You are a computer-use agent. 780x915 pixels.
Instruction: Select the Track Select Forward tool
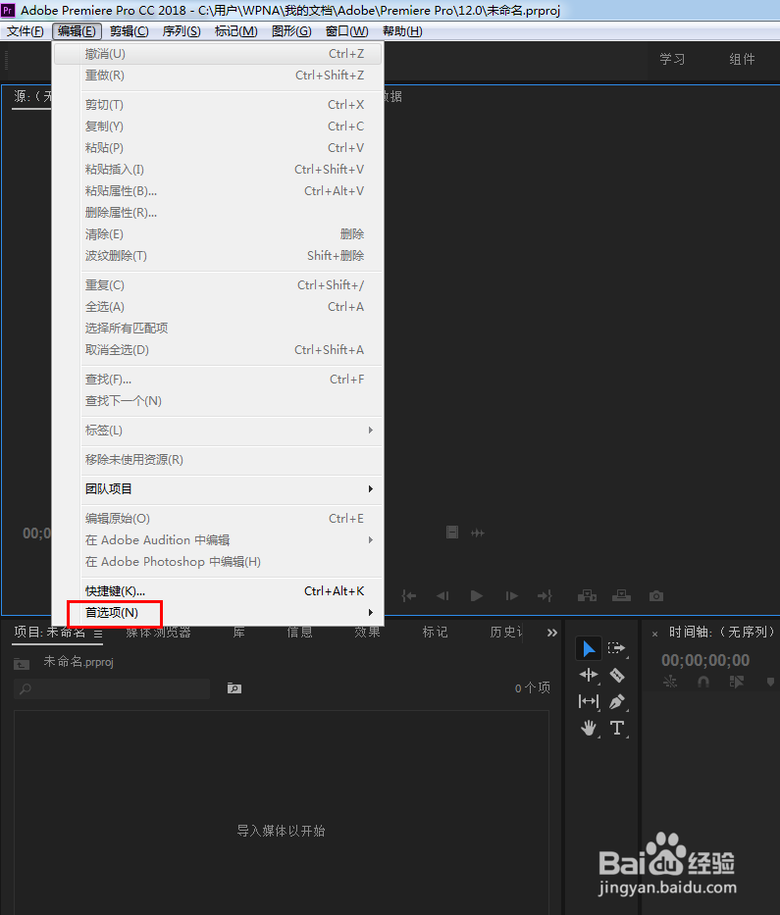coord(616,648)
